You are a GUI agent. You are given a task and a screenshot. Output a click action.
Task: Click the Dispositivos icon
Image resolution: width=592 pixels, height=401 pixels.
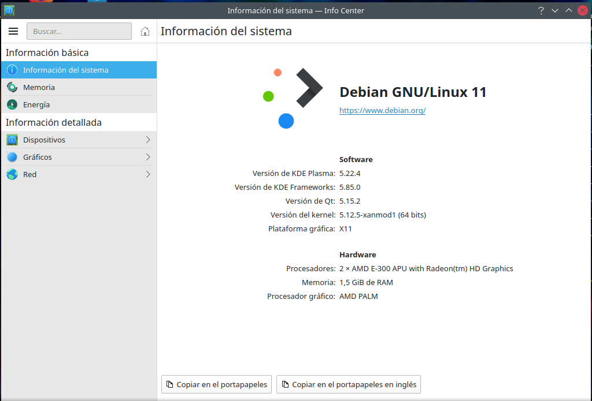tap(12, 140)
